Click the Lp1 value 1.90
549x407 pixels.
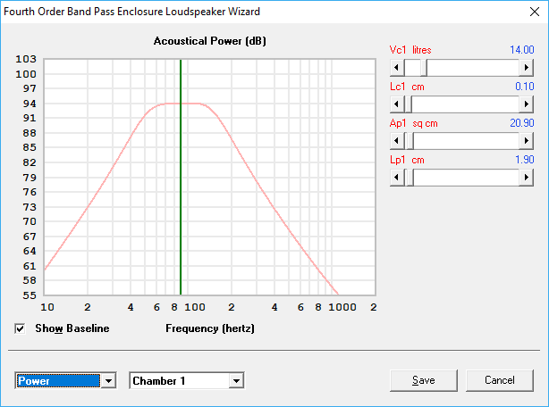[x=525, y=160]
